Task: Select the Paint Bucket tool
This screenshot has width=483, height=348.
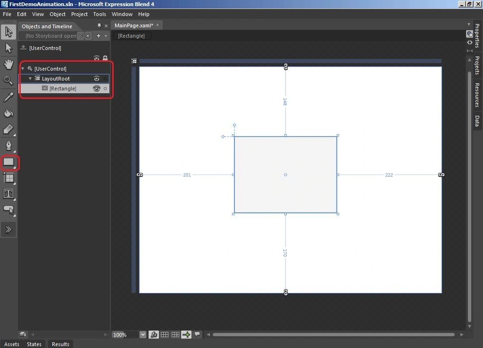Action: tap(8, 113)
